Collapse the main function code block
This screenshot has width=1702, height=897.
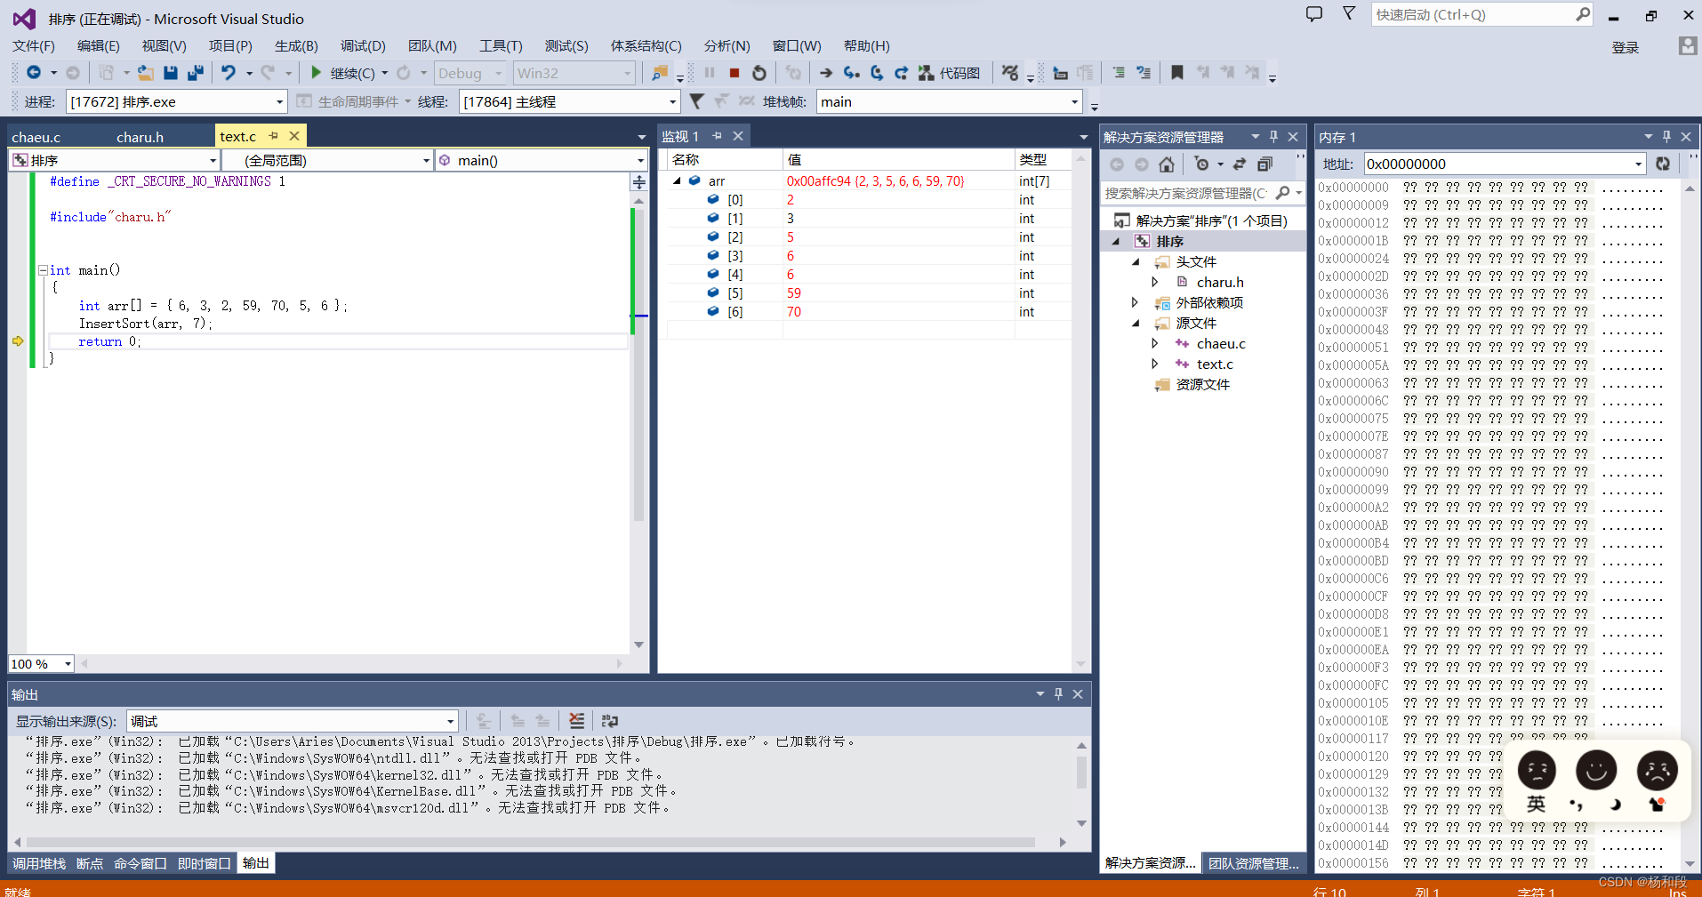(x=43, y=270)
